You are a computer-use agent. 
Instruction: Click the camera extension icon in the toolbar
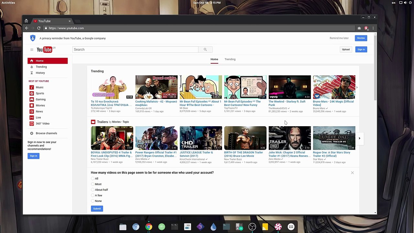click(359, 28)
